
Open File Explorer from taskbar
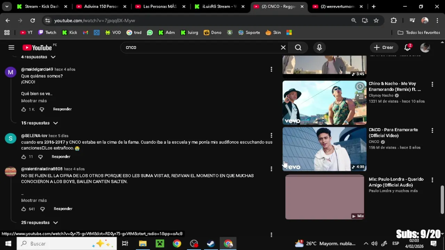[143, 243]
